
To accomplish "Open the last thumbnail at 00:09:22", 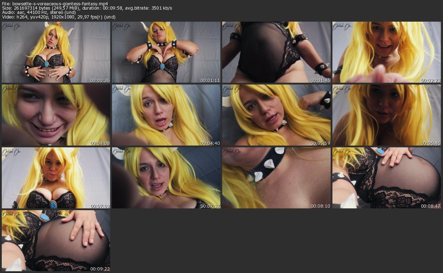I will [56, 241].
